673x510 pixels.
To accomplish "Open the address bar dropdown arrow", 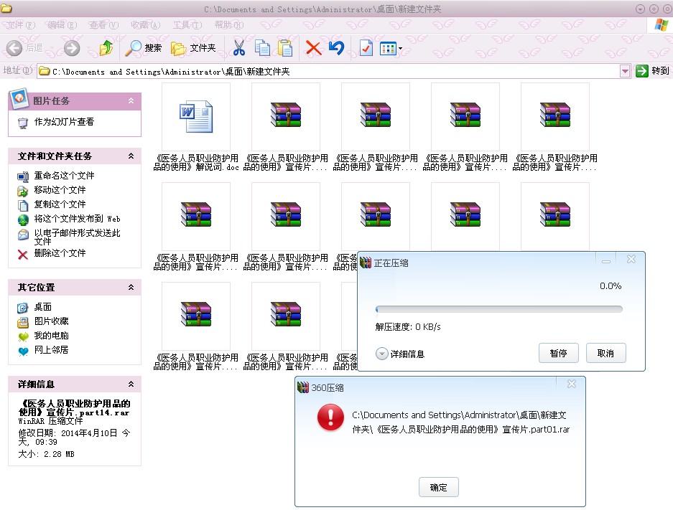I will tap(624, 71).
